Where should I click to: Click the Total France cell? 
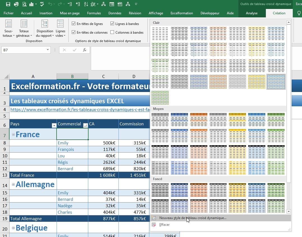(x=33, y=175)
